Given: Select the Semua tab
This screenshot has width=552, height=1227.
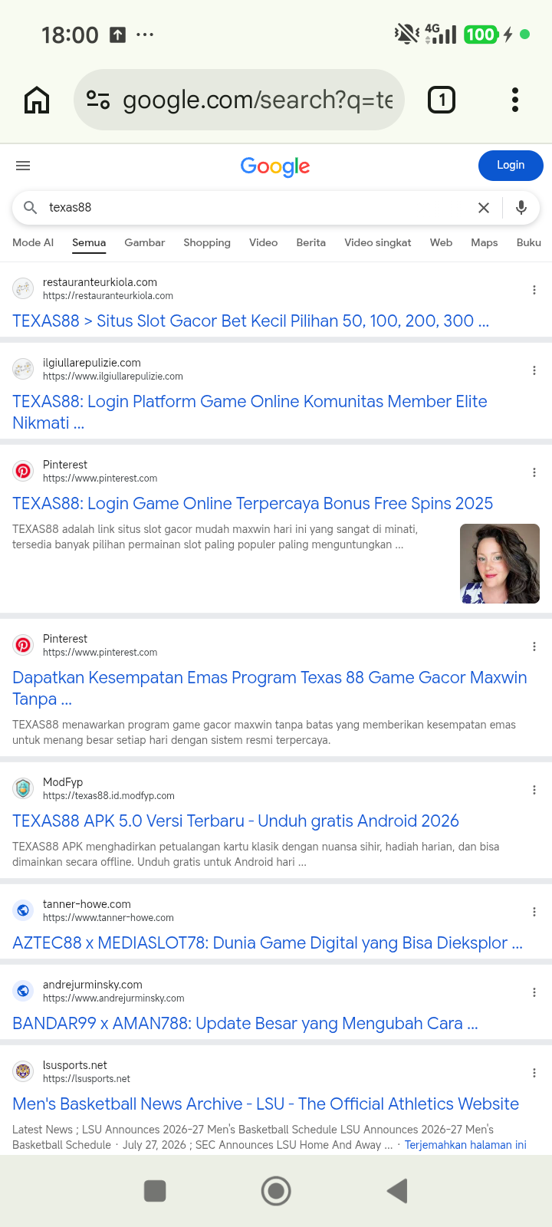Looking at the screenshot, I should (89, 242).
